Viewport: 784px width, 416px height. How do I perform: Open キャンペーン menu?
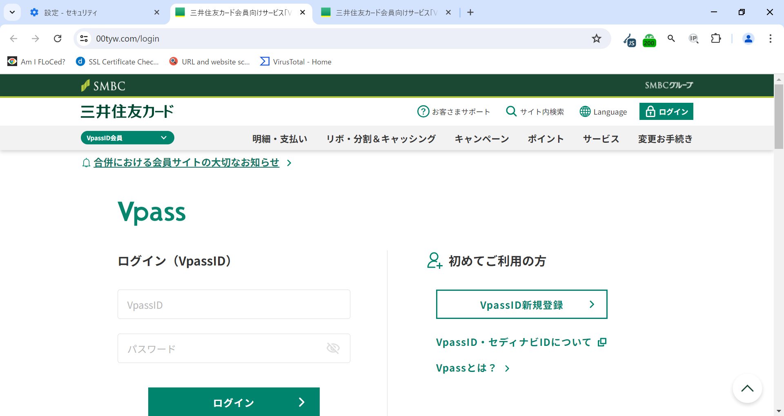pos(482,139)
